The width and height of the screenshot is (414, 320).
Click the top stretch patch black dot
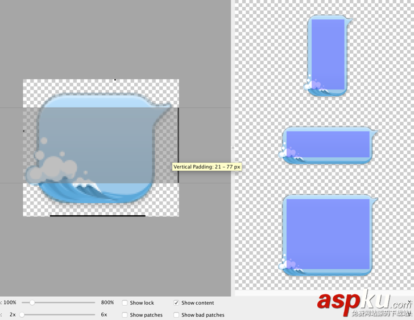click(115, 80)
